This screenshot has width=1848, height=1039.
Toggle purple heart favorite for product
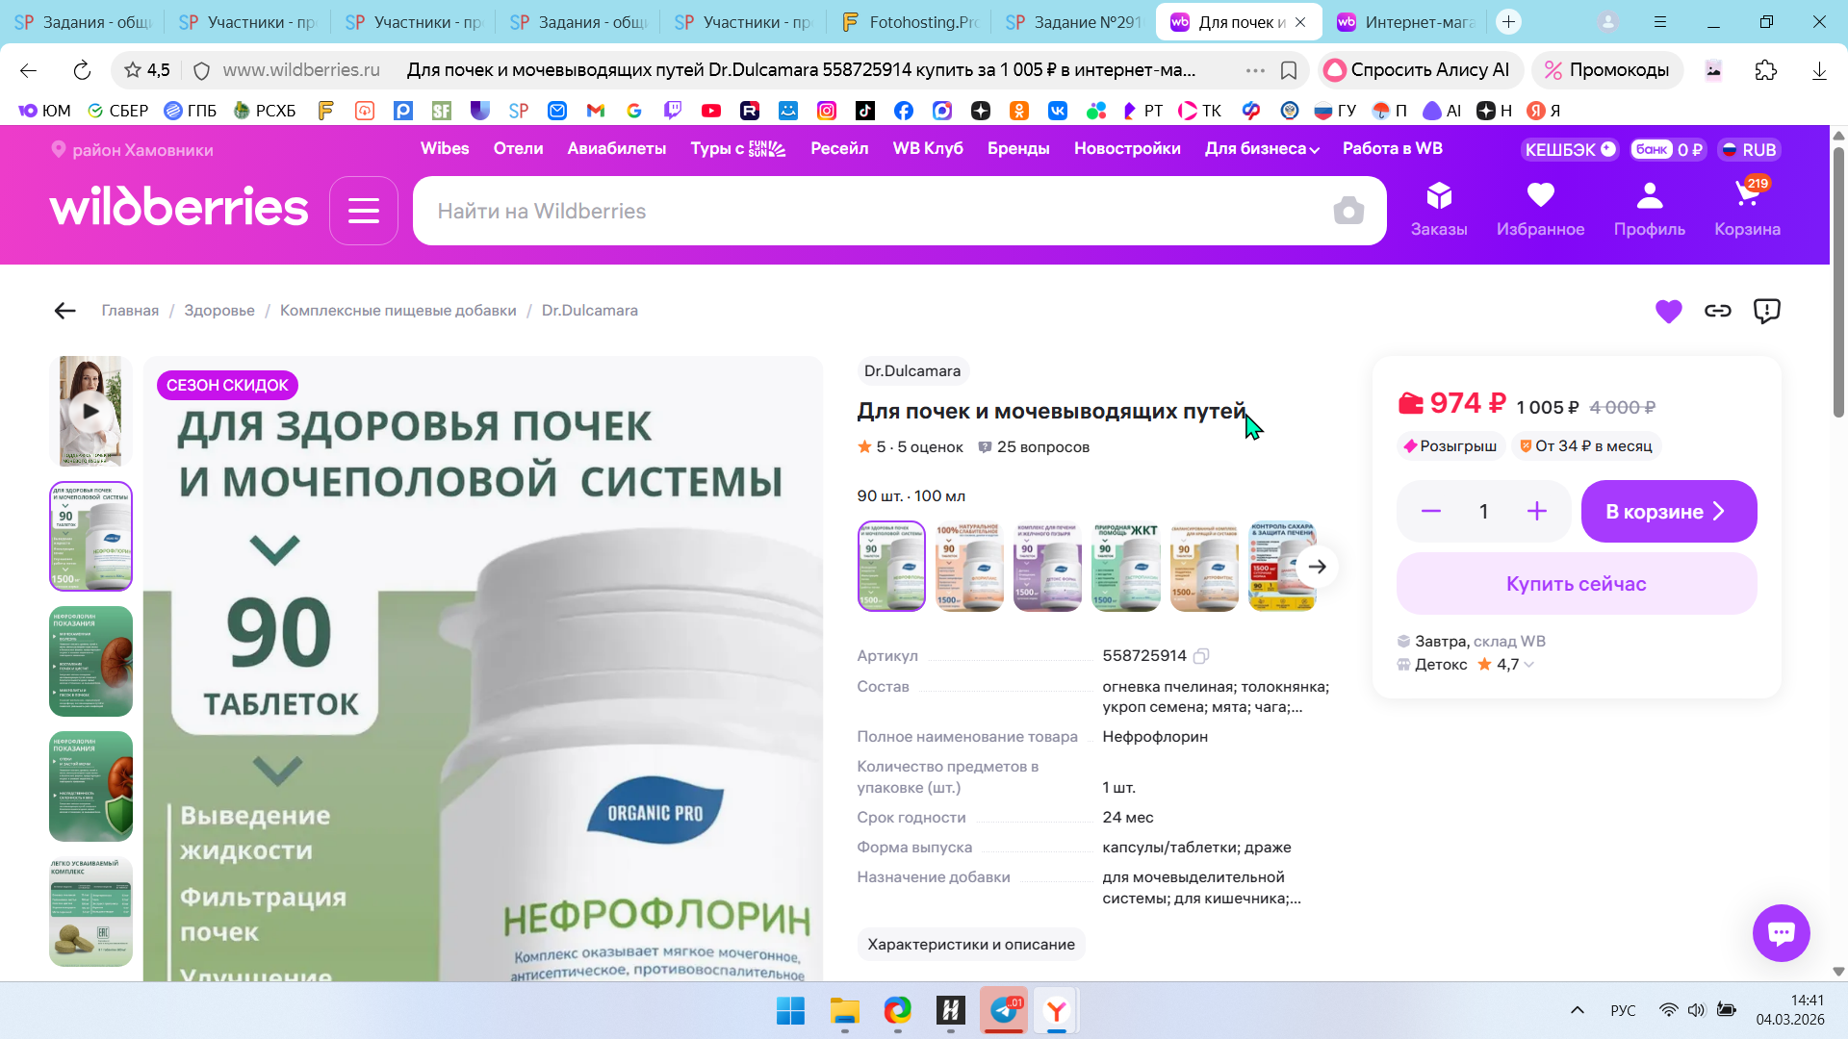[x=1668, y=311]
